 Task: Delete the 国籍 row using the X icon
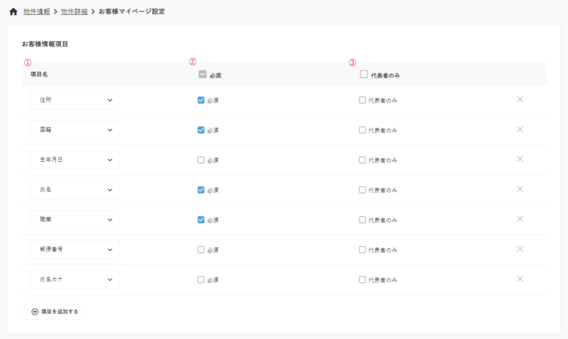click(520, 130)
